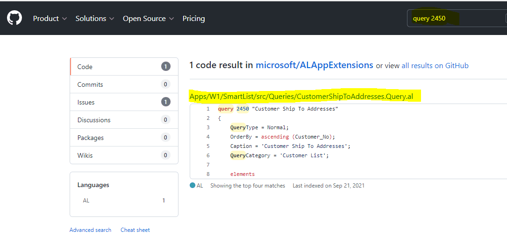This screenshot has width=507, height=237.
Task: Select the Commits results filter
Action: click(124, 84)
